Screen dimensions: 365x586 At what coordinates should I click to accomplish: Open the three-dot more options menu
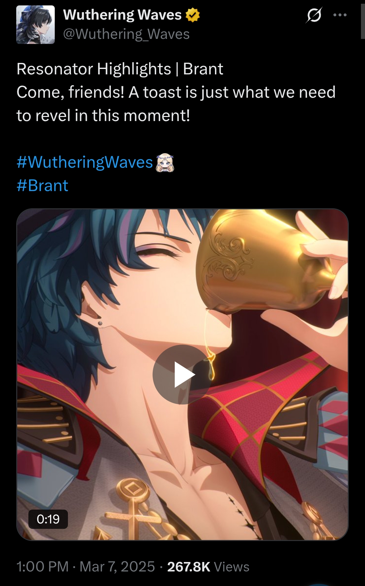point(340,15)
